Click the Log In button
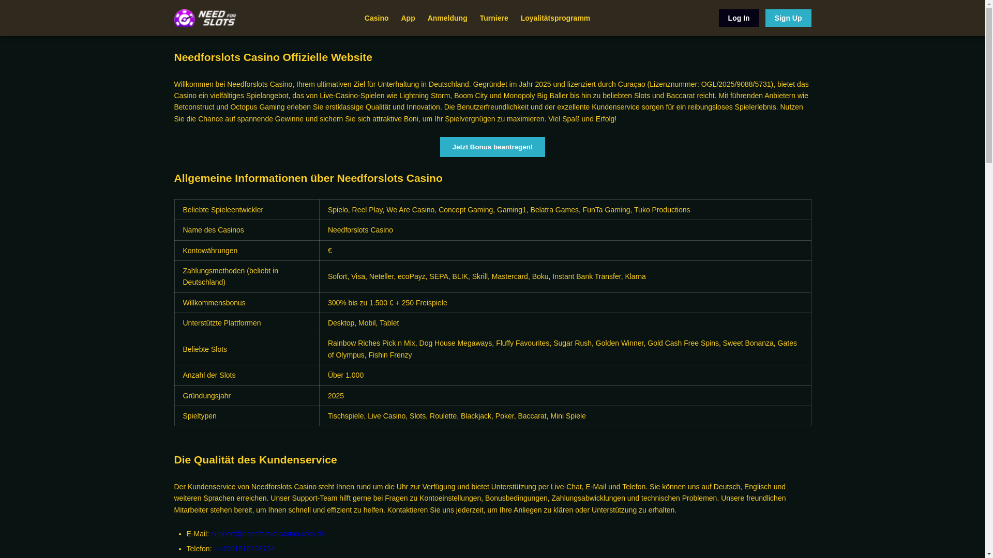993x558 pixels. coord(739,18)
